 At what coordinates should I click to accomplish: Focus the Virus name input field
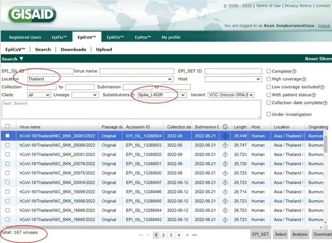tap(137, 71)
